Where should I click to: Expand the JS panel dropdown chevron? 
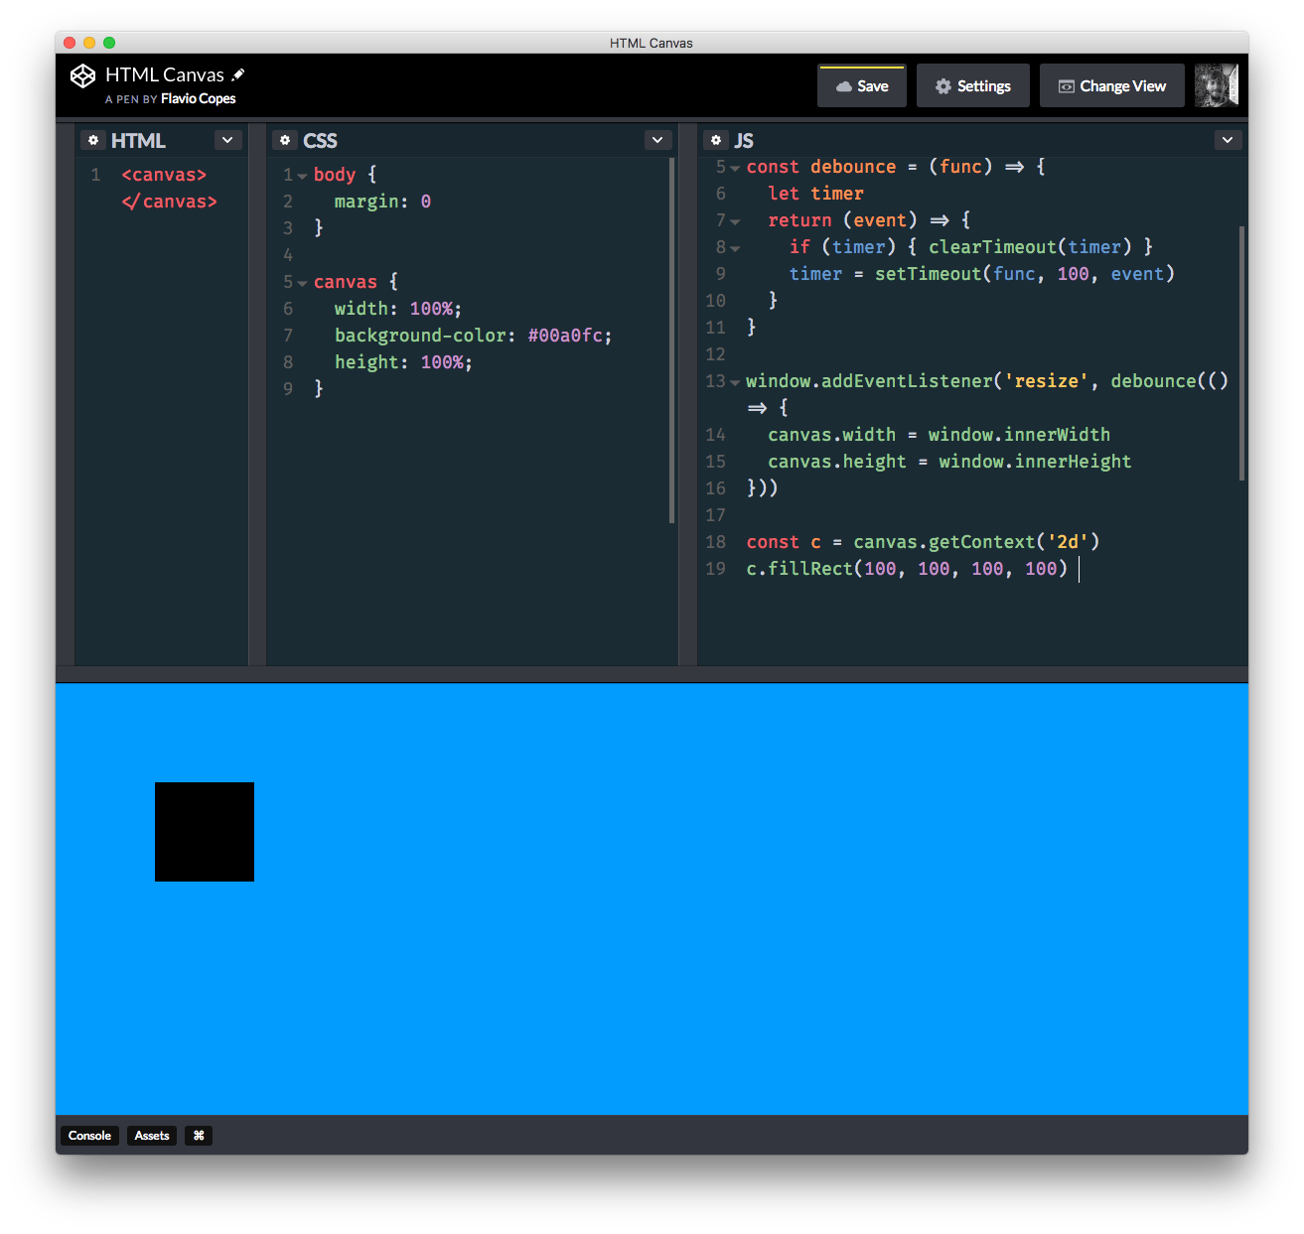click(1228, 140)
